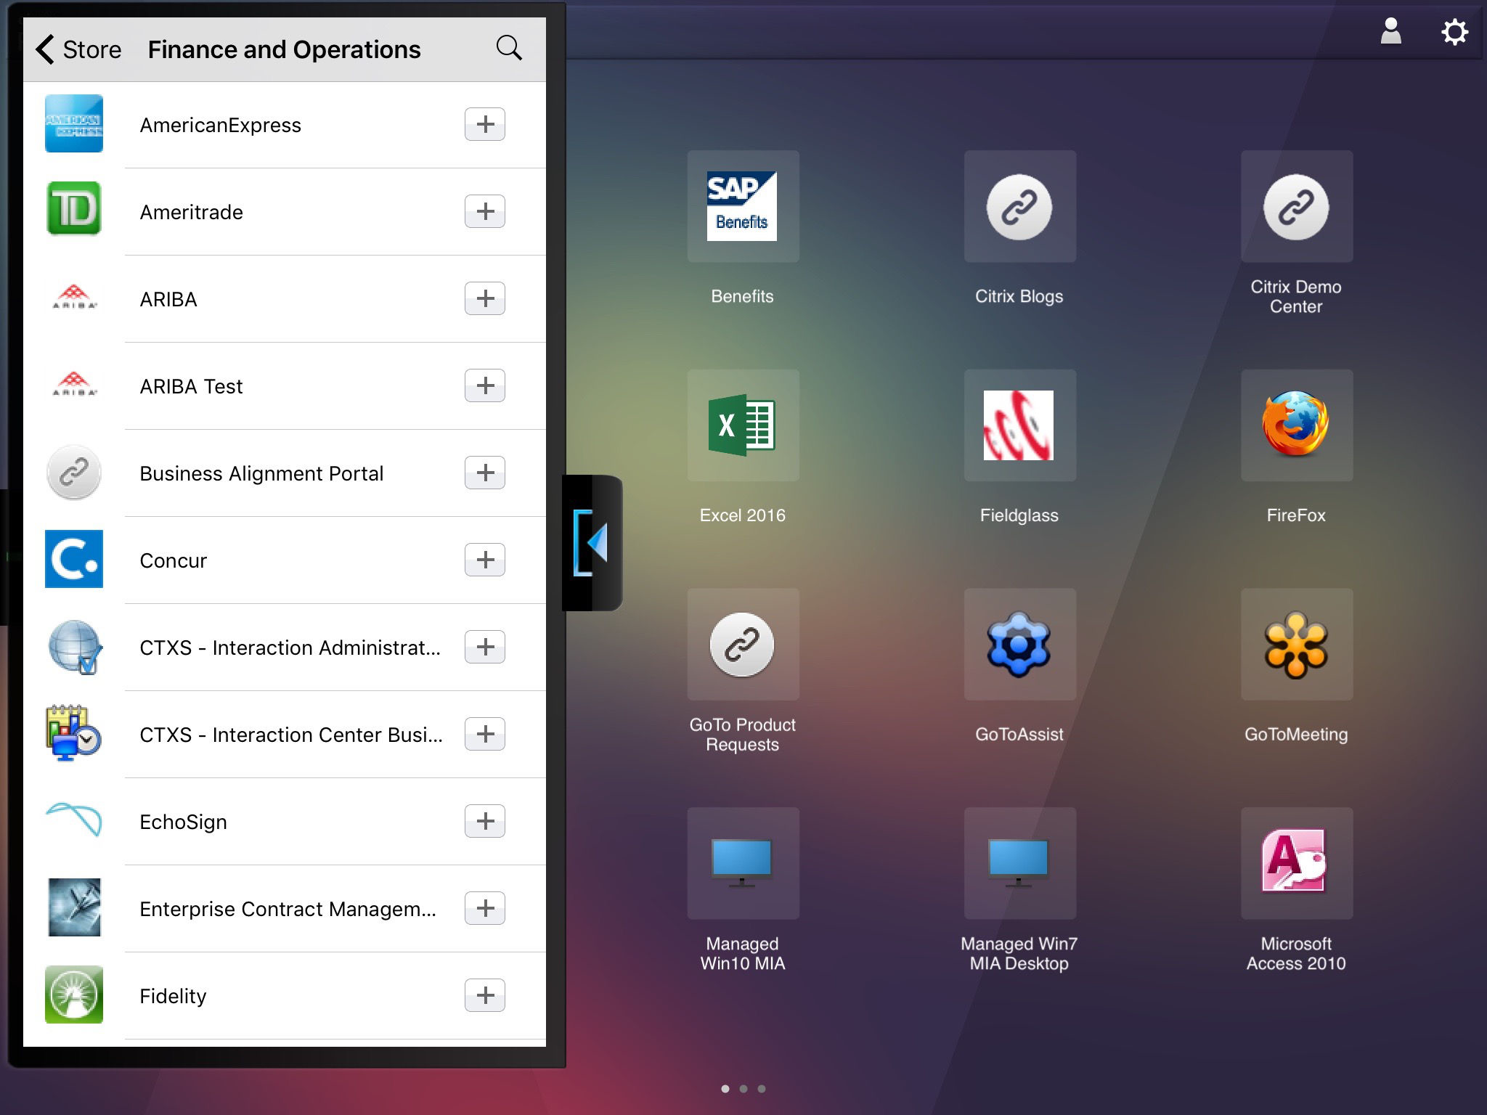Open Managed Win10 MIA desktop
Screen dimensions: 1487x1115
[x=742, y=863]
